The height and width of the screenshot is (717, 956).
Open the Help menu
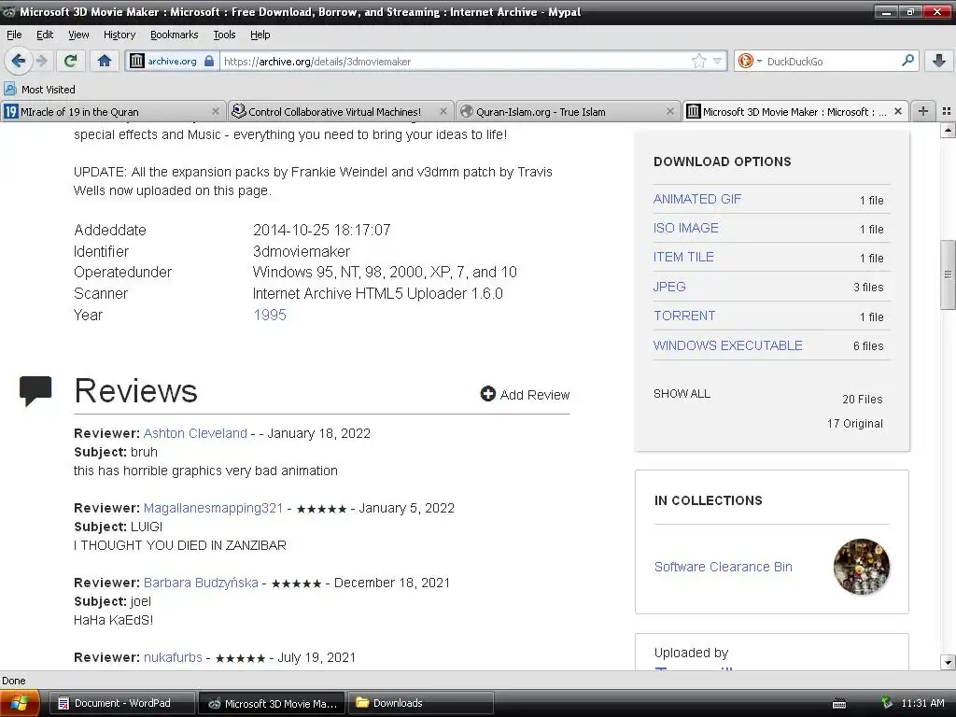[x=260, y=35]
